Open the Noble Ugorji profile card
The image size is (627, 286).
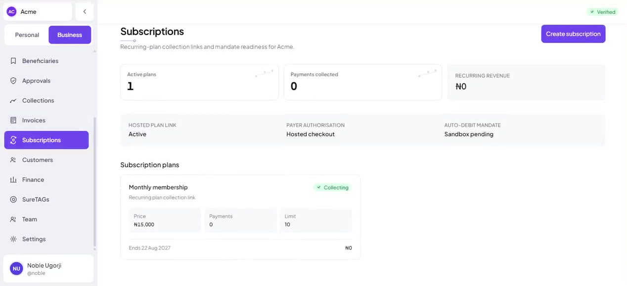48,269
